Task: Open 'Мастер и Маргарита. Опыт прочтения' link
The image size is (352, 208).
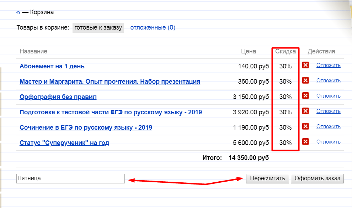Action: click(x=110, y=82)
